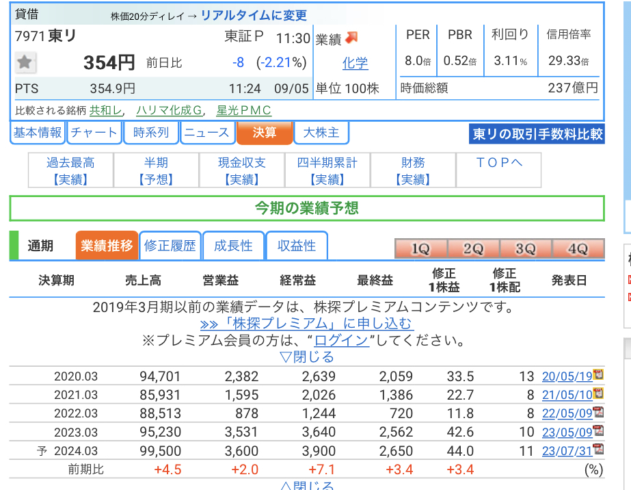The image size is (631, 490).
Task: Open PDF icon for 23/05/09 row
Action: 598,430
